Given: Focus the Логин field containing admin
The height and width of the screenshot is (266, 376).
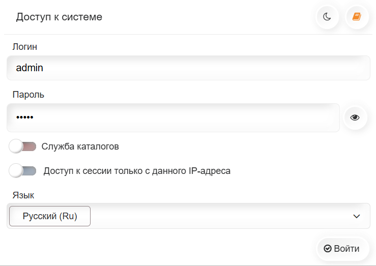Looking at the screenshot, I should point(188,68).
